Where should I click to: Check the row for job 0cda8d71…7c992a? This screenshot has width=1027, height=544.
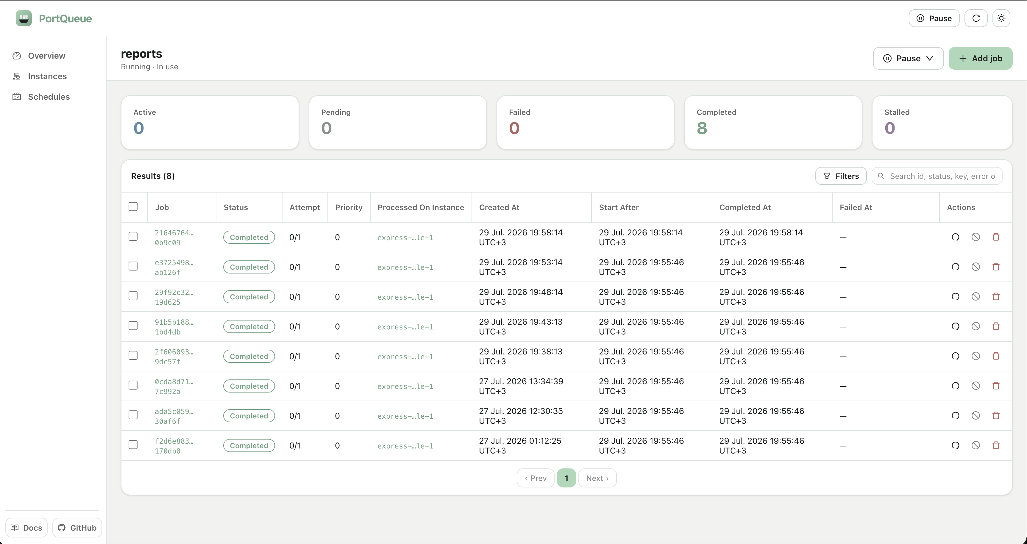coord(133,385)
